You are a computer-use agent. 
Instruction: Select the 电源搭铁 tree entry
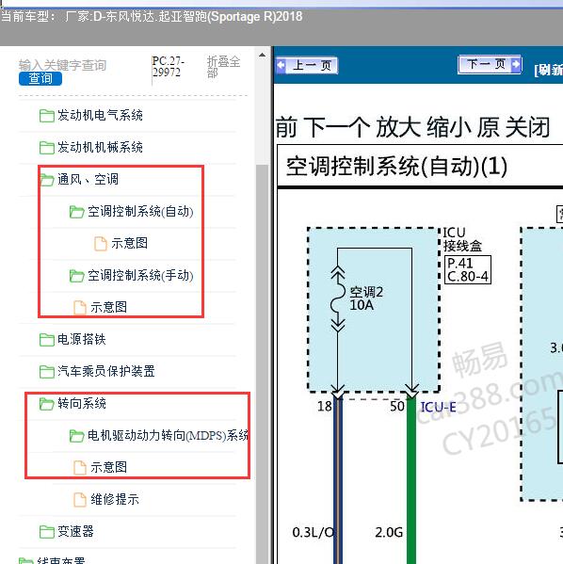(x=82, y=339)
